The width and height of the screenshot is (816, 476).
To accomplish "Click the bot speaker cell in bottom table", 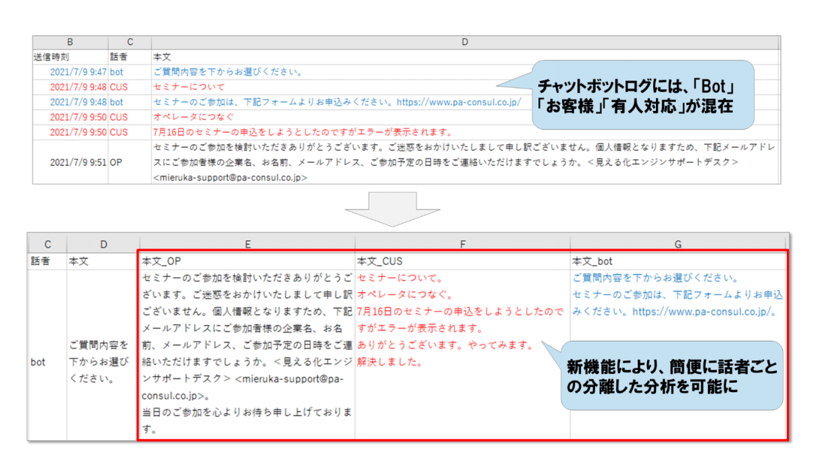I will click(x=39, y=362).
